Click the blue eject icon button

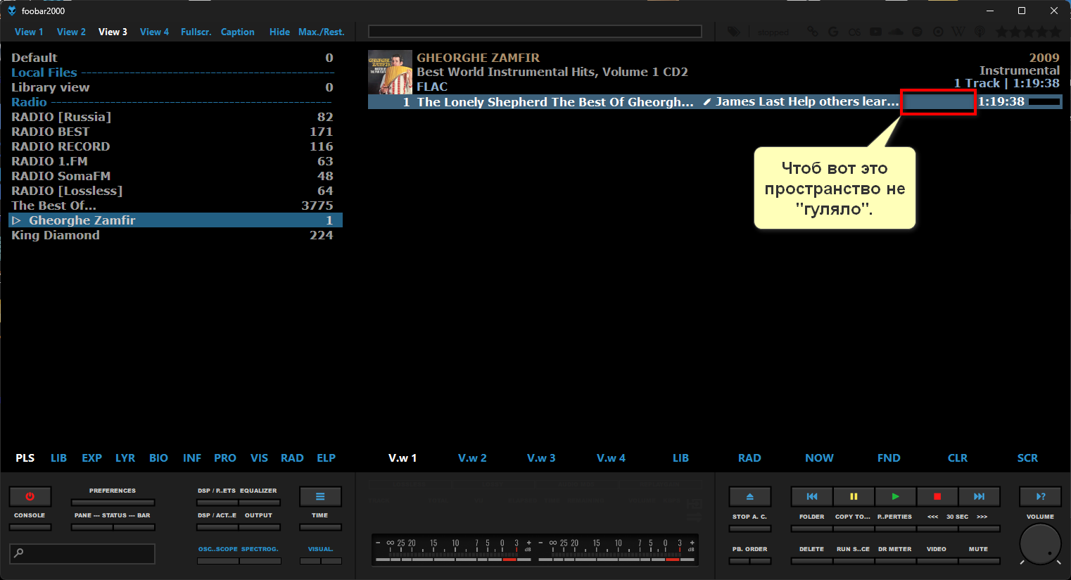pos(749,496)
